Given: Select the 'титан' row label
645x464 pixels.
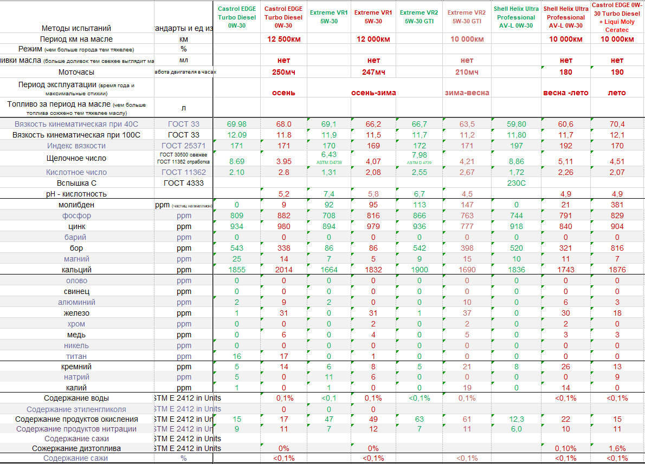Looking at the screenshot, I should coord(76,356).
